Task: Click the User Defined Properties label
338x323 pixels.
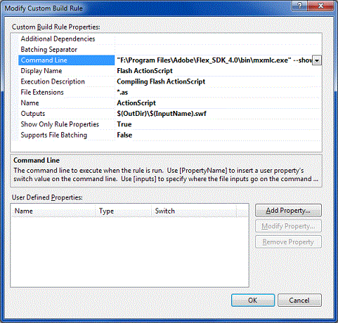Action: coord(47,197)
